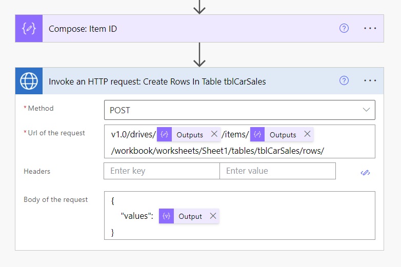
Task: Select the first Outputs token after drives/
Action: coord(189,135)
